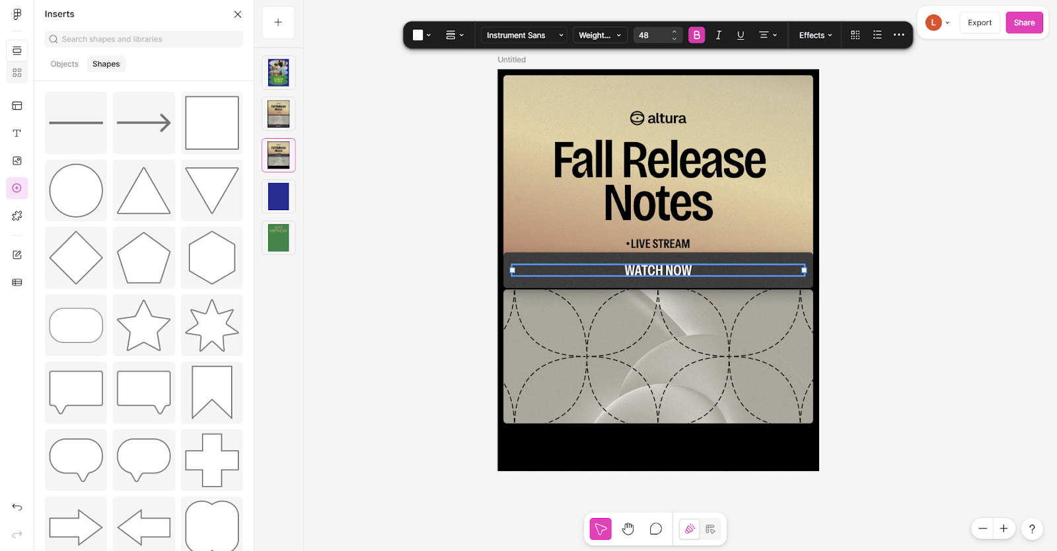Select the comment bubble tool
Viewport: 1057px width, 551px height.
coord(655,529)
